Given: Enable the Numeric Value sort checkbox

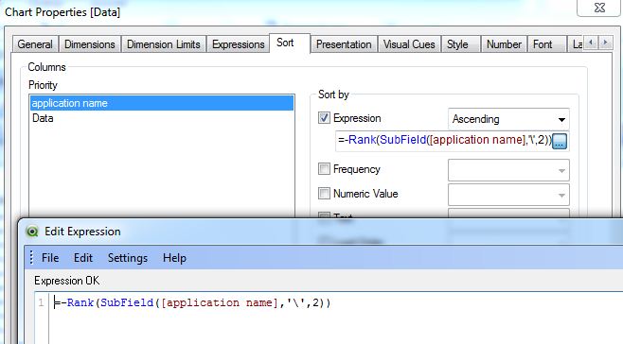Looking at the screenshot, I should (x=324, y=194).
